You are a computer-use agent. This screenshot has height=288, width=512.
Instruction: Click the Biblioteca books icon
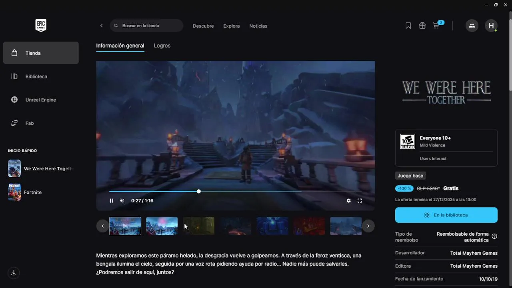click(x=14, y=76)
